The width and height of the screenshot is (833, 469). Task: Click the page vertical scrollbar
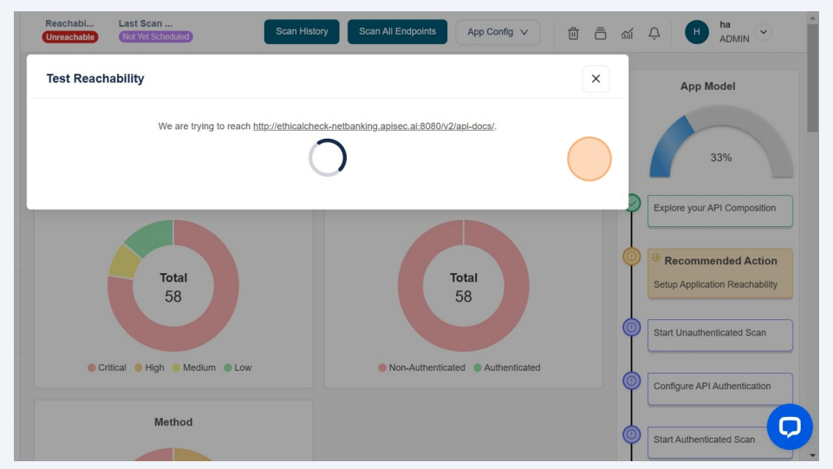point(812,78)
